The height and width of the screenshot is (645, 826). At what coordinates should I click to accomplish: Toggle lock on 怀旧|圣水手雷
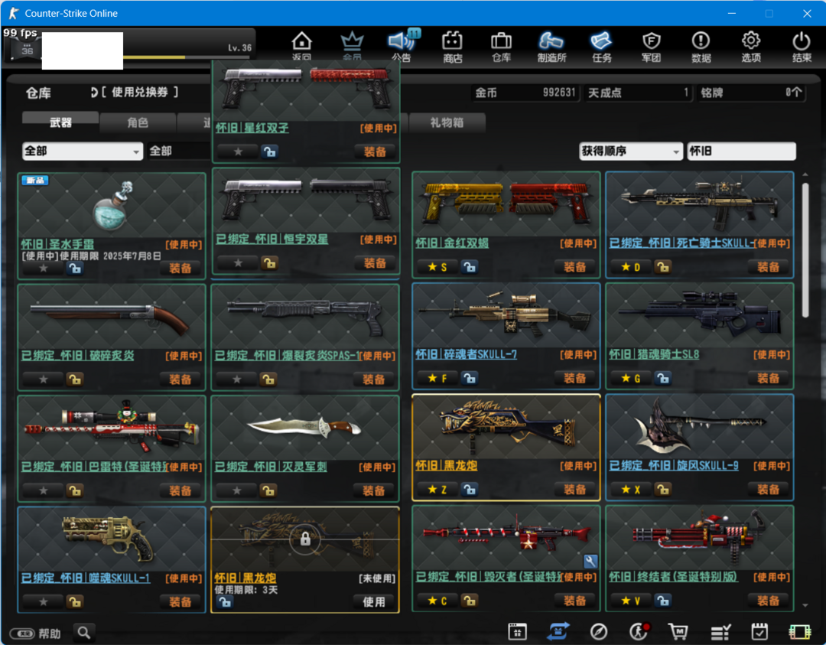[x=75, y=269]
